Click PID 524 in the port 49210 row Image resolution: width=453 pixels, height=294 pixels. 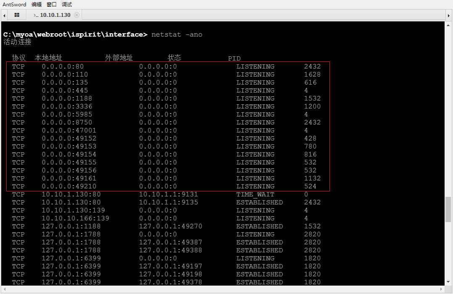(310, 186)
